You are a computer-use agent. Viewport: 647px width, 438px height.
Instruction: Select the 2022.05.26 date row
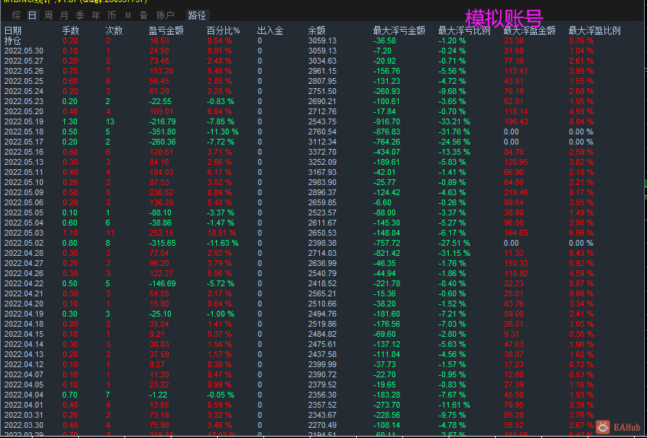coord(23,71)
